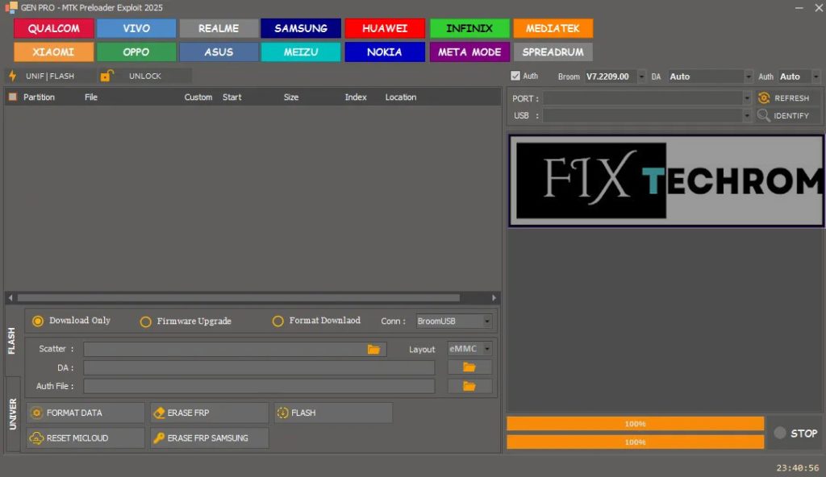Screen dimensions: 826x477
Task: Open the Broom version dropdown
Action: [x=641, y=77]
